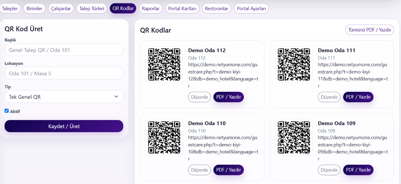Image resolution: width=401 pixels, height=184 pixels.
Task: Click the Başlık input field
Action: [64, 50]
